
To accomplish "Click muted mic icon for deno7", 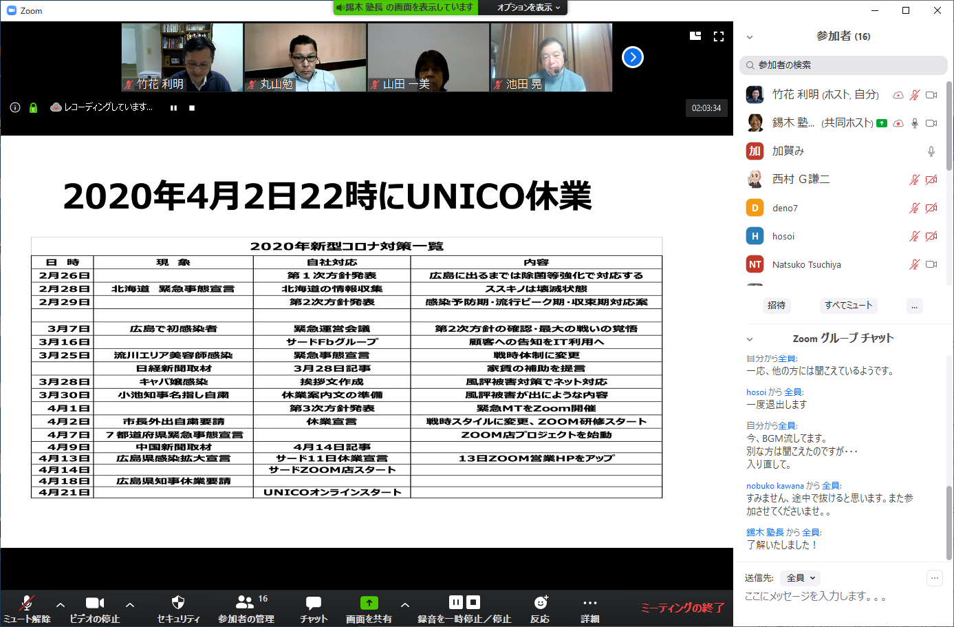I will point(914,208).
